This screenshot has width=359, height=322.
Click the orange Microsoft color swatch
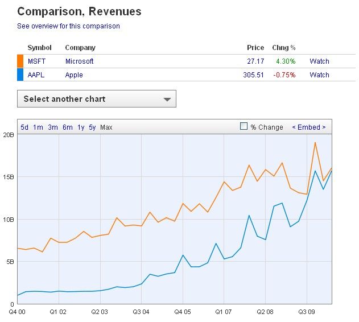click(20, 61)
